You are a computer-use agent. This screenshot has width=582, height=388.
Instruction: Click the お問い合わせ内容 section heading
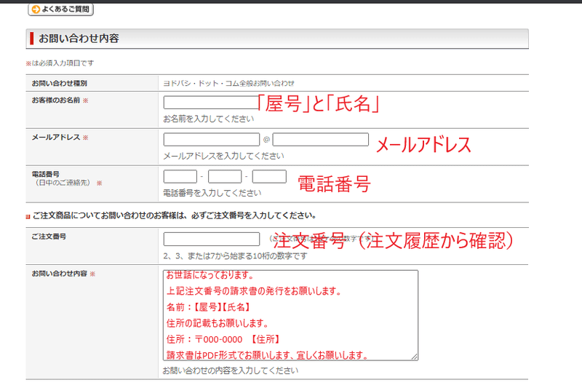pos(79,39)
